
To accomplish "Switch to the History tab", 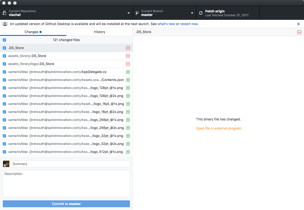I will (100, 32).
